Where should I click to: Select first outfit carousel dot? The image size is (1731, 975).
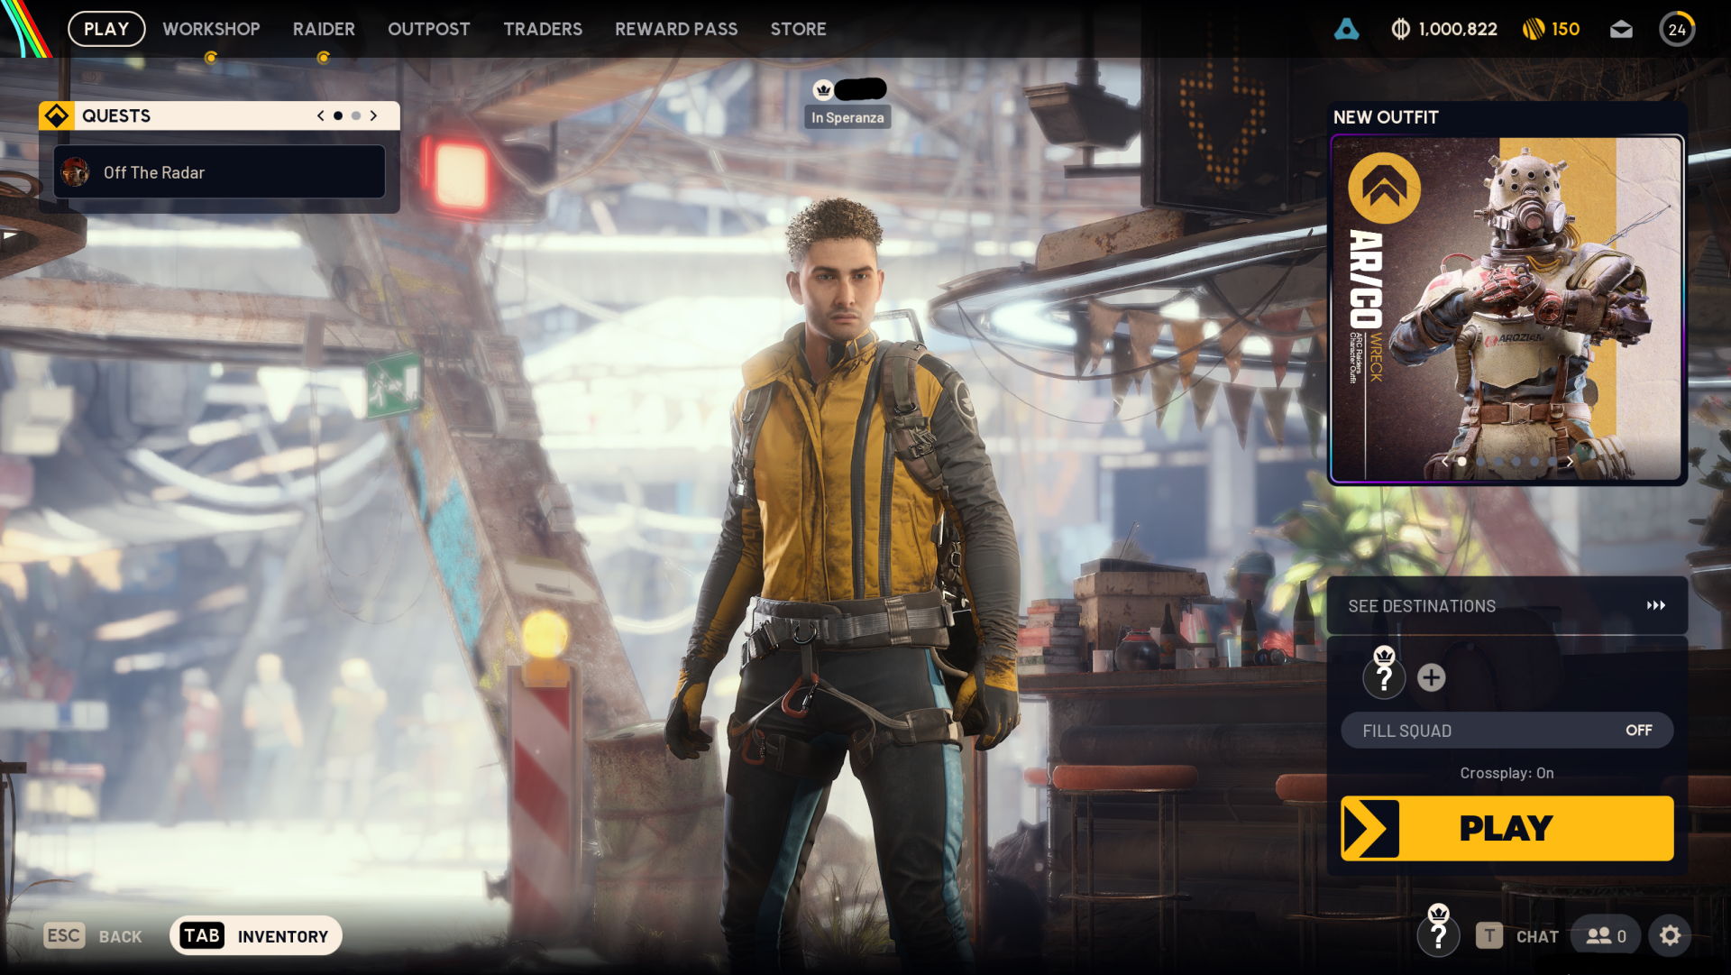coord(1462,461)
